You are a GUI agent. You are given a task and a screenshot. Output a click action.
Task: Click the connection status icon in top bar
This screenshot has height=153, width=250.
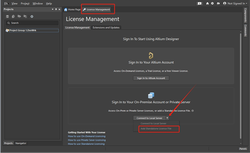[x=218, y=3]
